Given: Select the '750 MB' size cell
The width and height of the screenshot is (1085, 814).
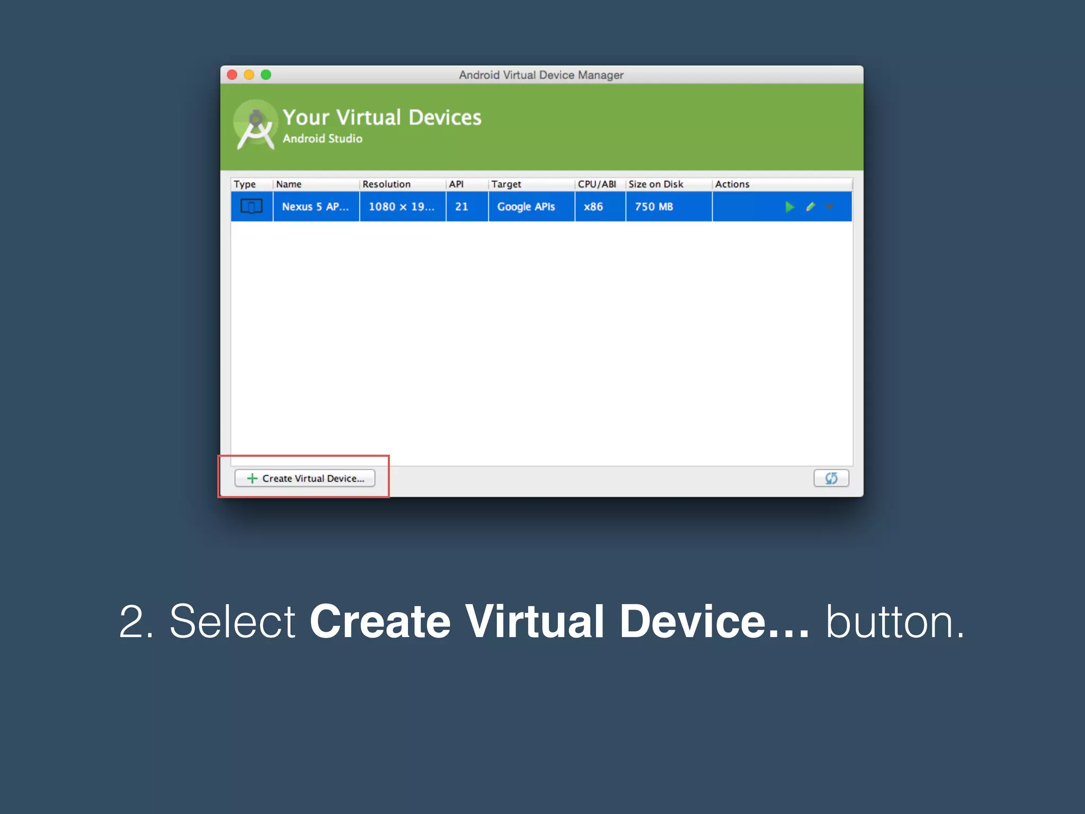Looking at the screenshot, I should (669, 207).
